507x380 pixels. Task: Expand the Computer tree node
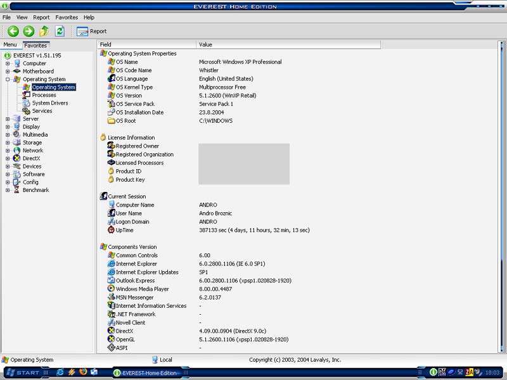tap(8, 63)
